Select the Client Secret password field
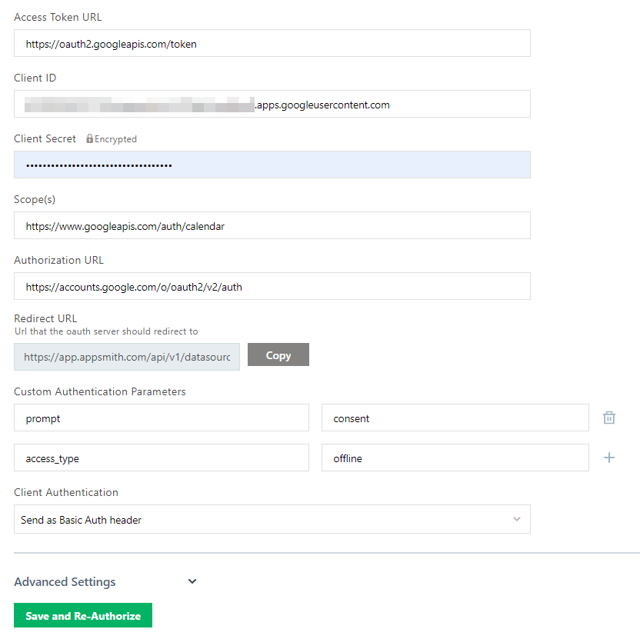This screenshot has width=640, height=639. 272,165
